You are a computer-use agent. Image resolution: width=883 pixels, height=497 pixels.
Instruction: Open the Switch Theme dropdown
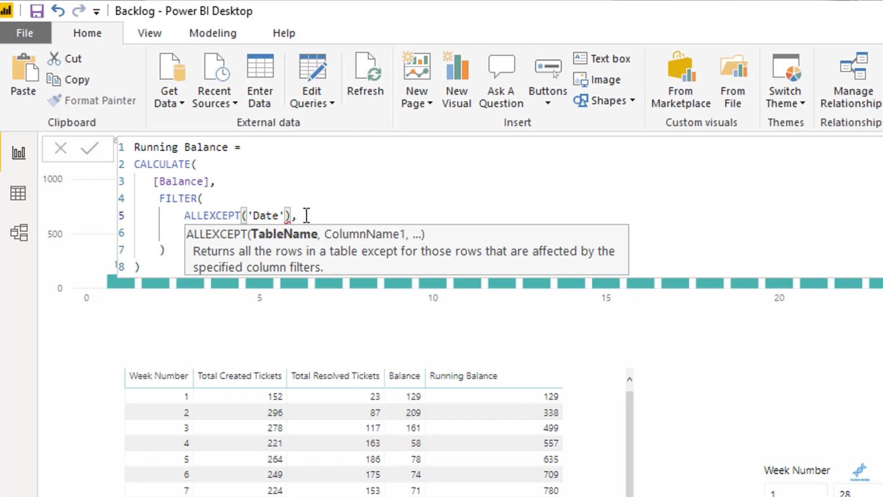click(785, 80)
